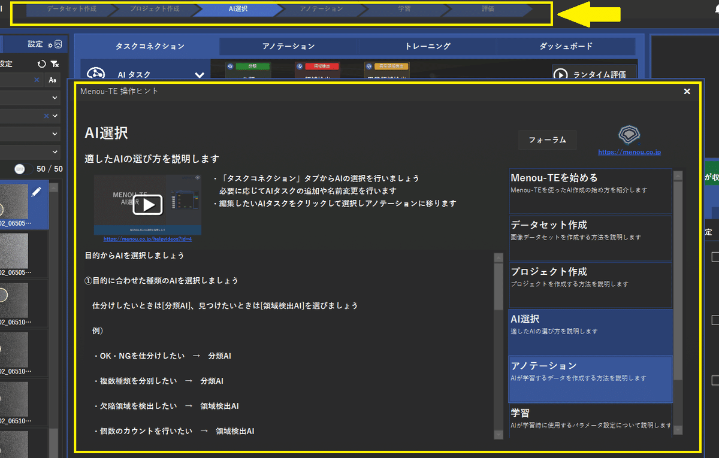The width and height of the screenshot is (719, 458).
Task: Open アノテーション help topic in list
Action: [590, 379]
